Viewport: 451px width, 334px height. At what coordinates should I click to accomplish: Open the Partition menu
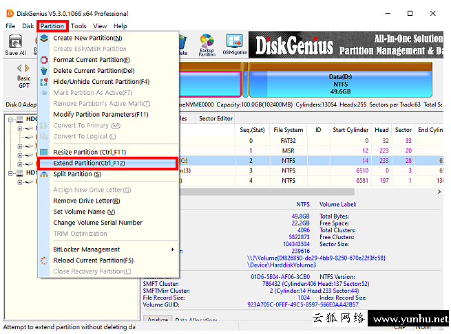pos(52,26)
